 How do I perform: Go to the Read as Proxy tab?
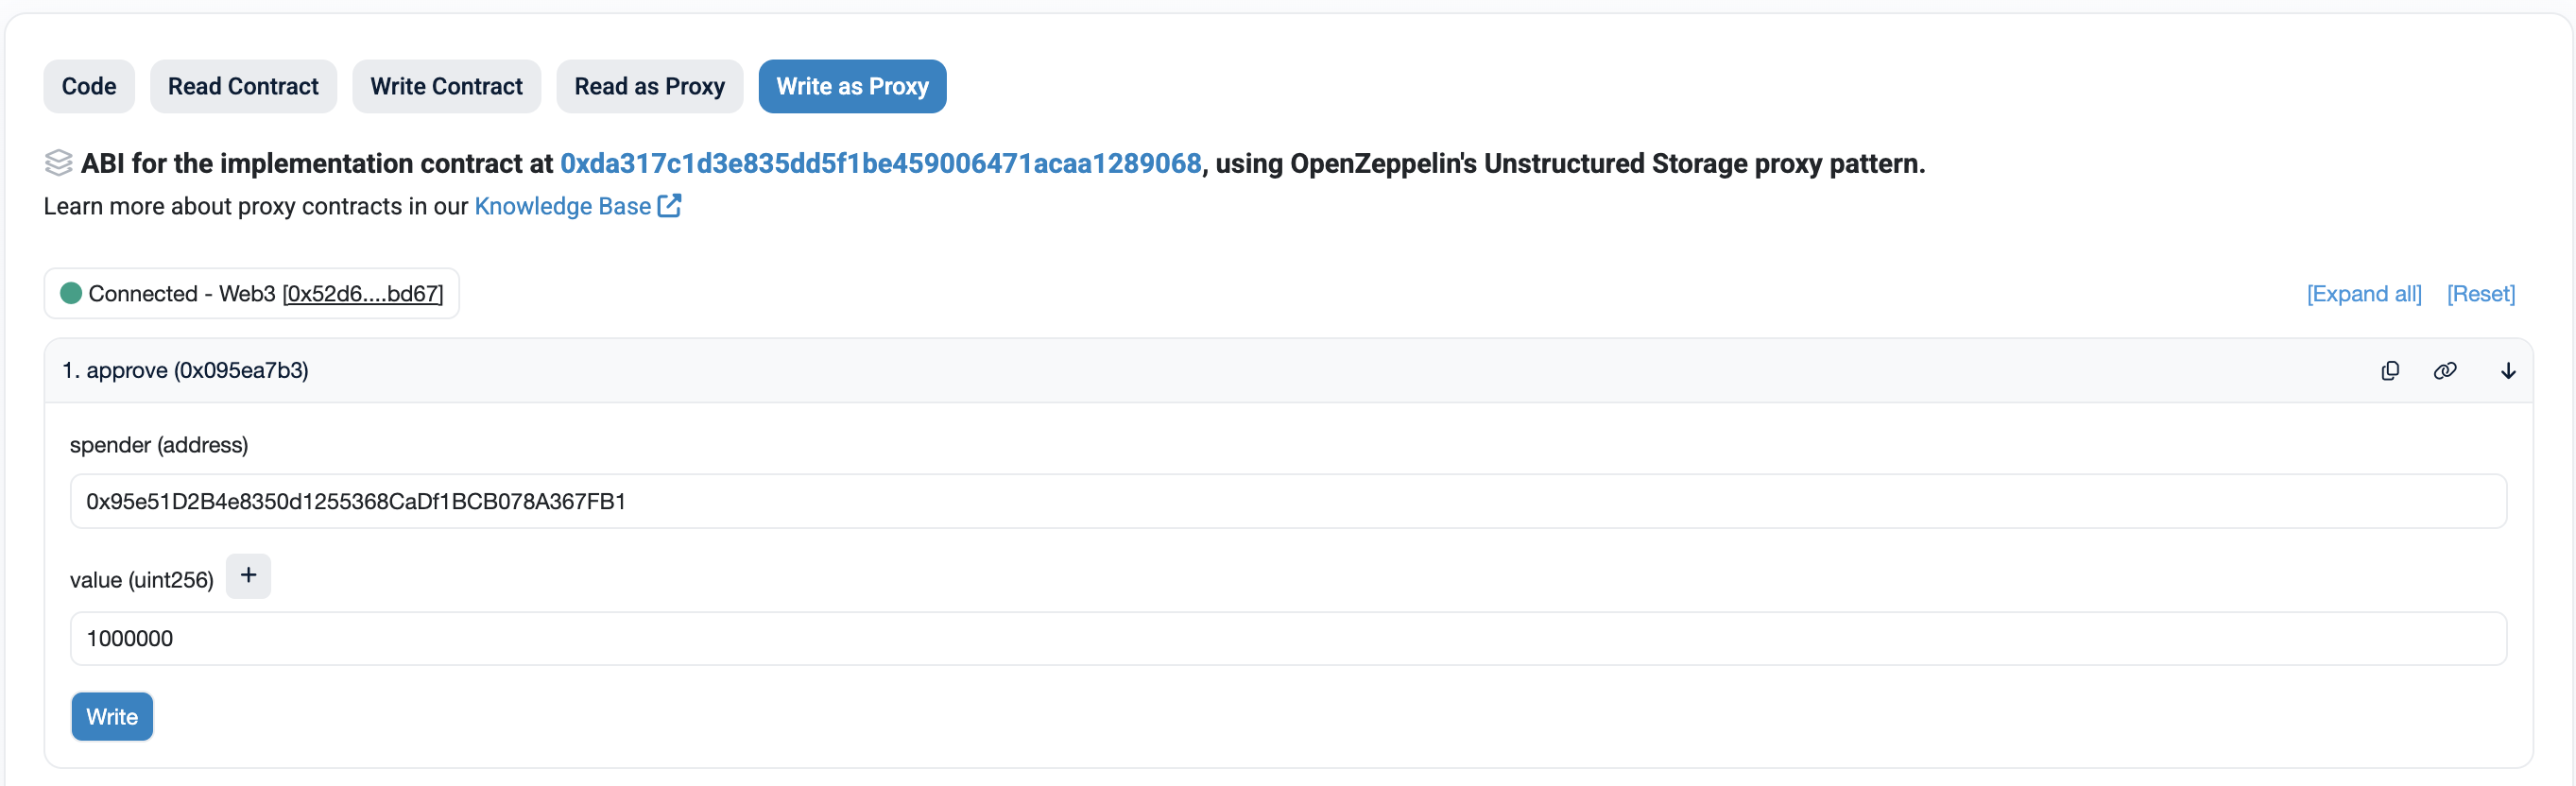649,86
